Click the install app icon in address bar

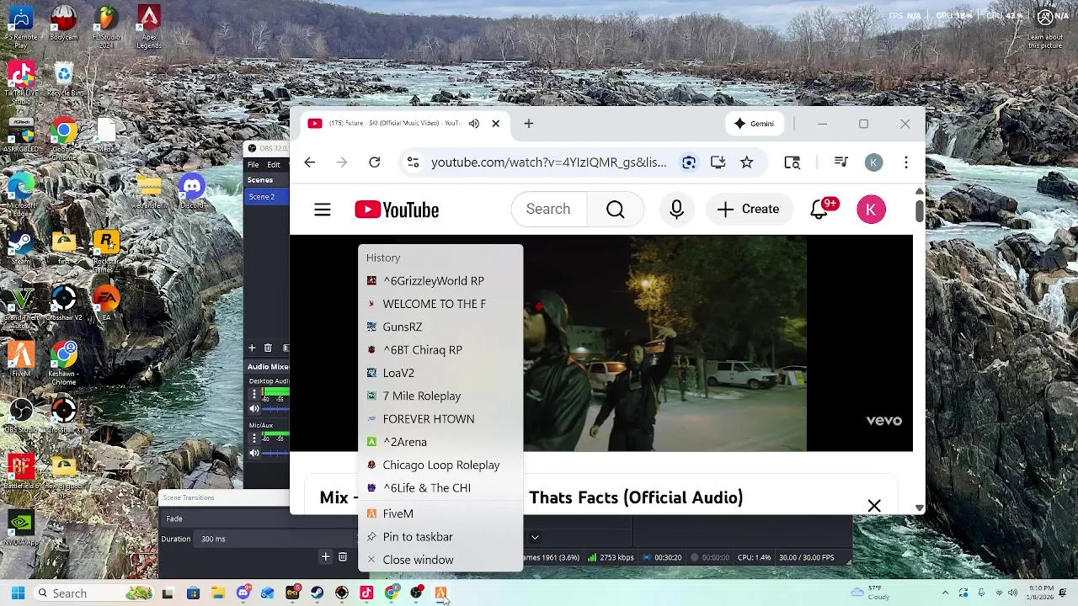tap(718, 162)
